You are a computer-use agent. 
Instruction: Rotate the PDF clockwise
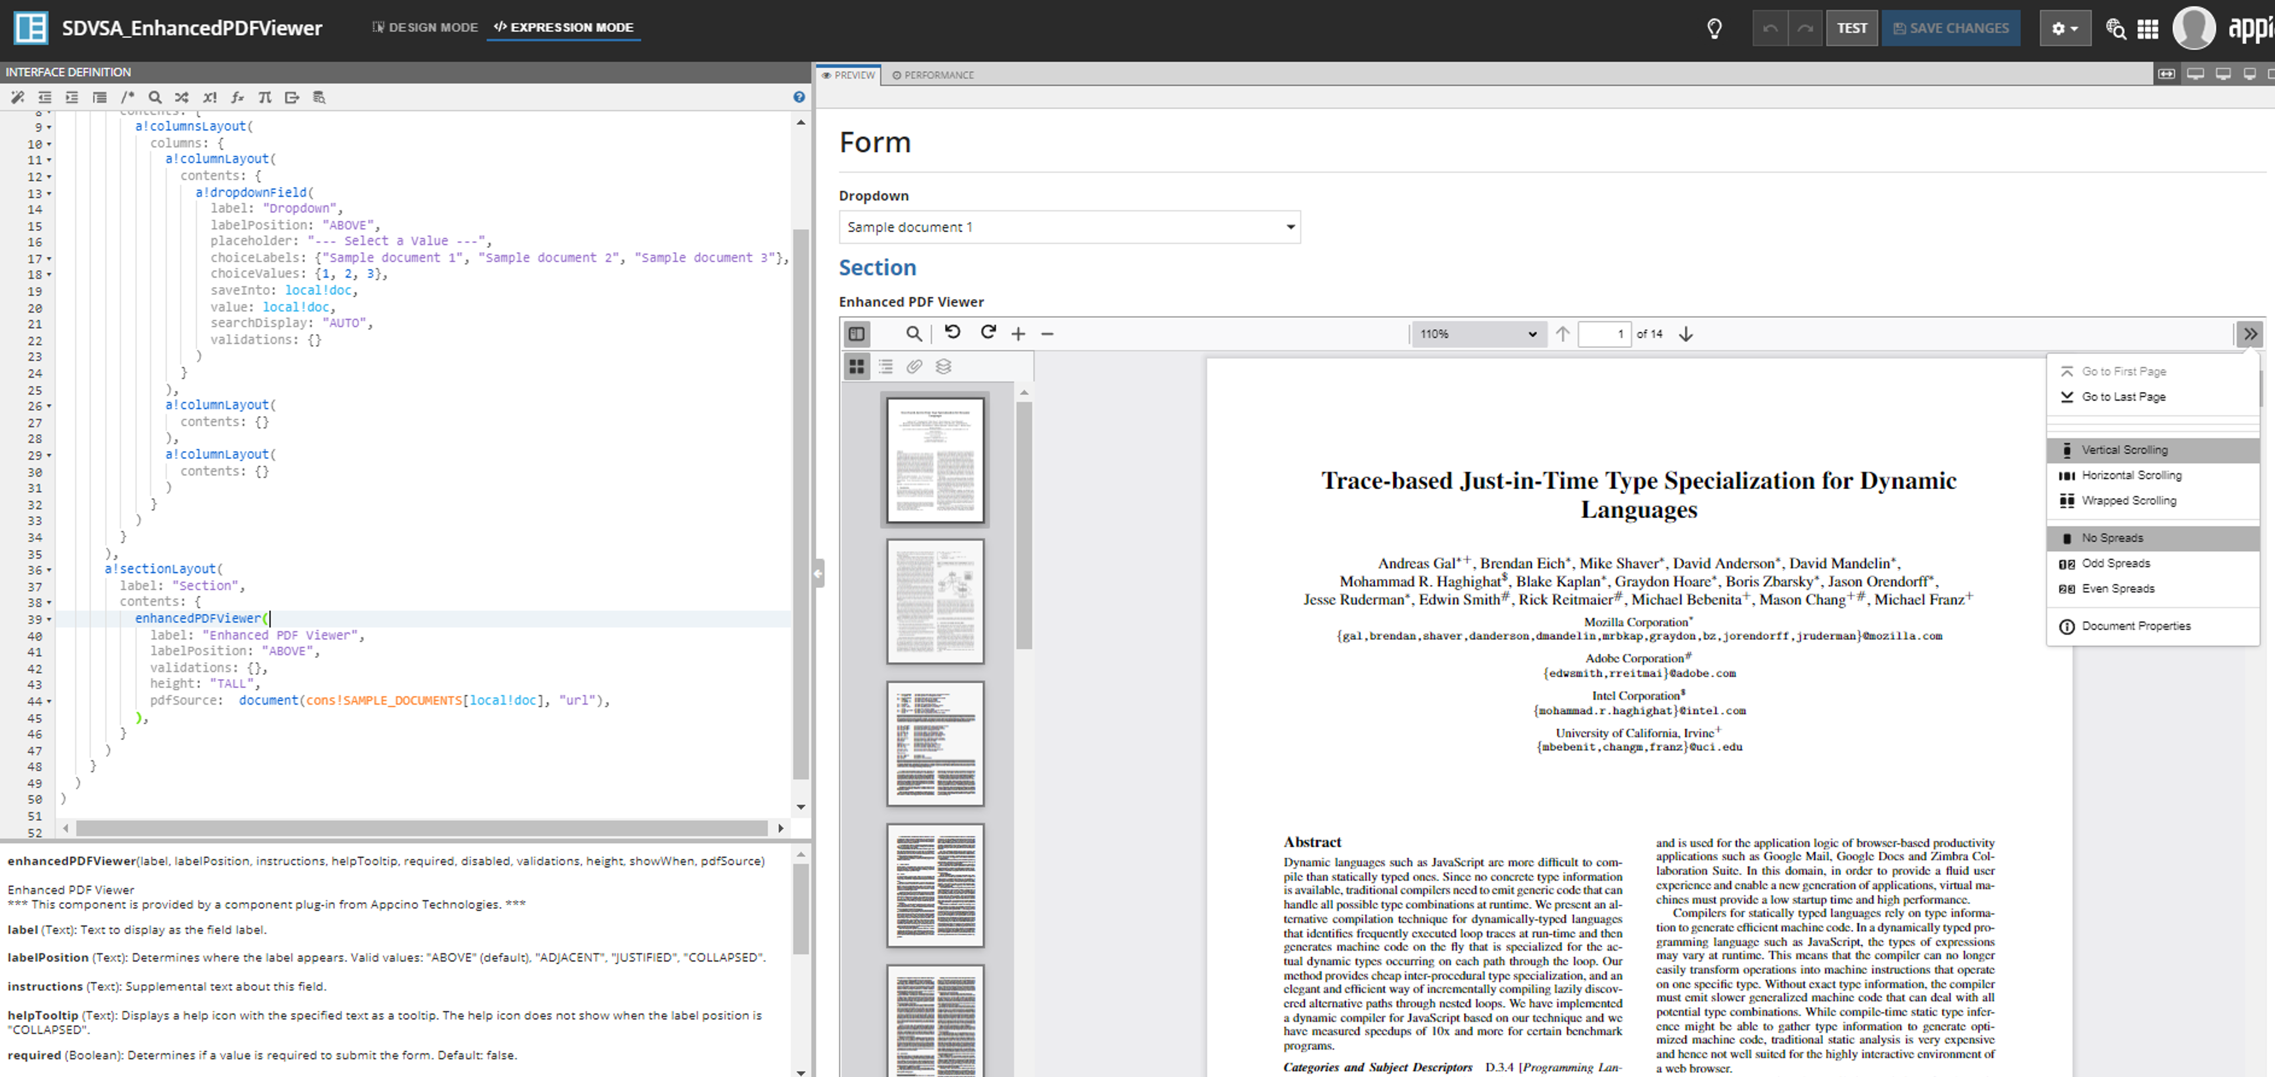tap(988, 333)
